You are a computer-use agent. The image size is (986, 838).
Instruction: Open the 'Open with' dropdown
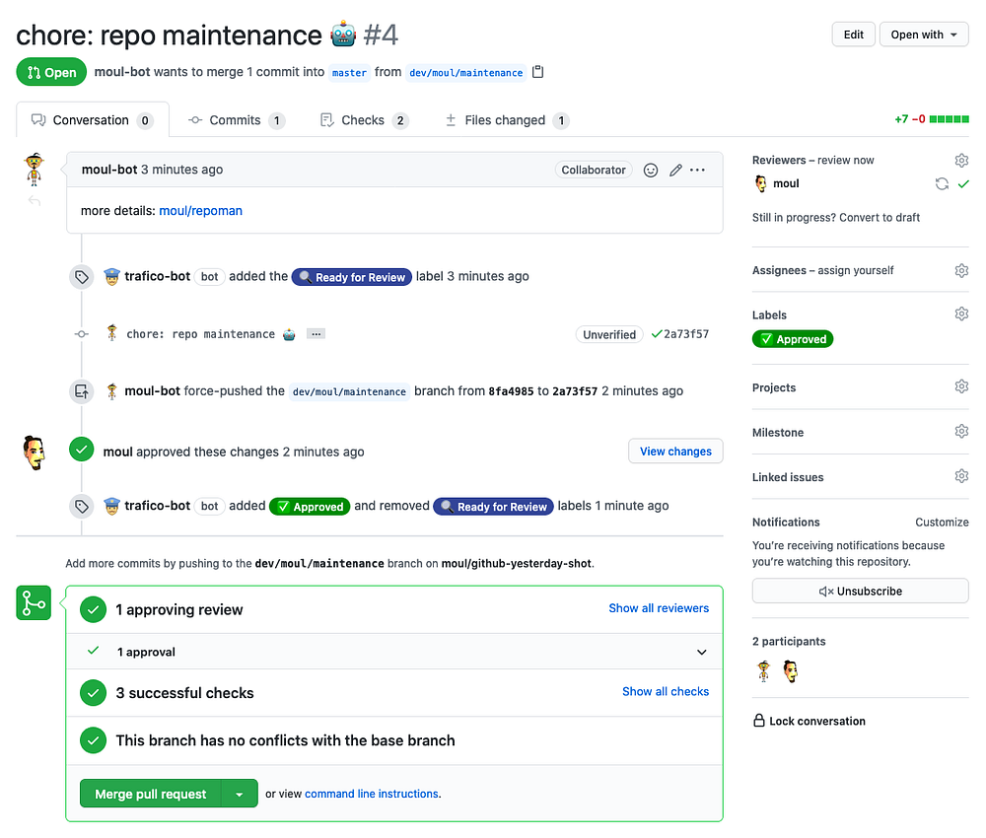(924, 35)
